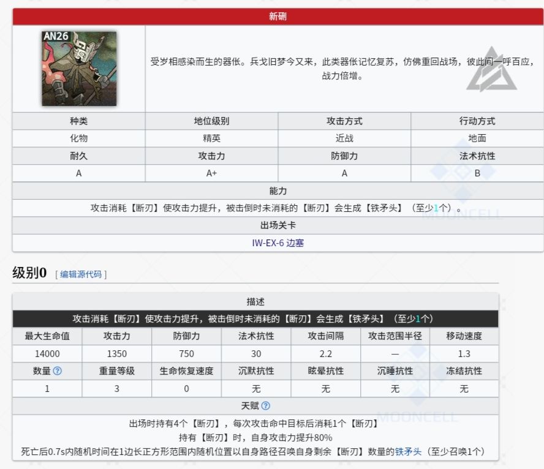Click the enemy lore description text
This screenshot has width=544, height=469.
point(342,69)
